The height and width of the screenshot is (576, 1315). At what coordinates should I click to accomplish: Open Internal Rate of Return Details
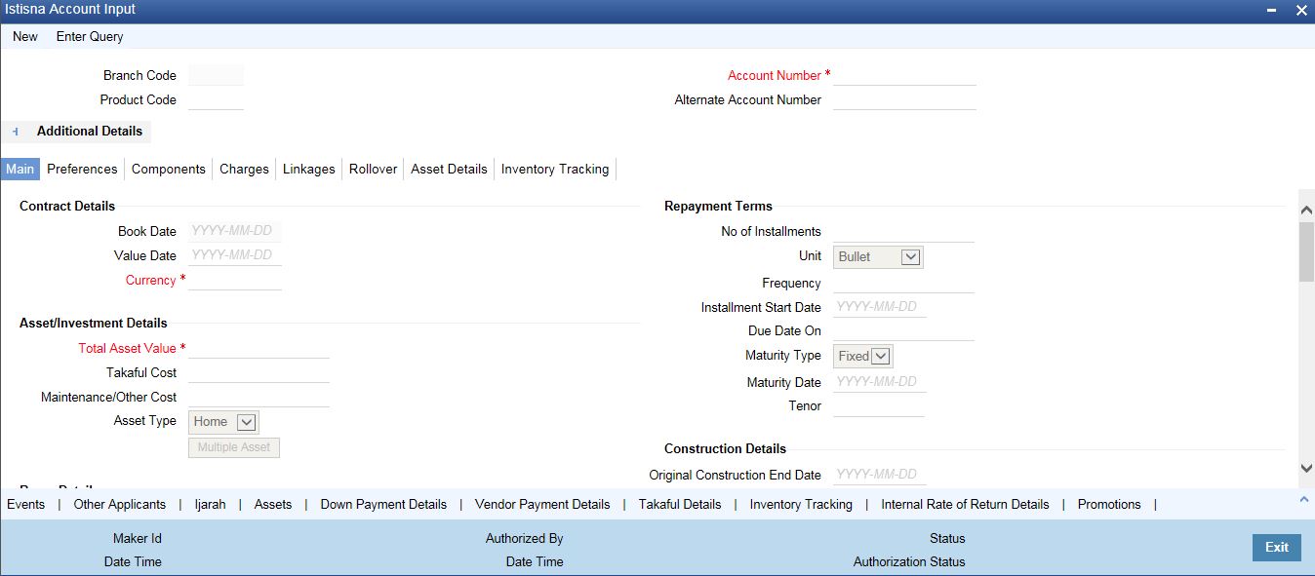[965, 504]
